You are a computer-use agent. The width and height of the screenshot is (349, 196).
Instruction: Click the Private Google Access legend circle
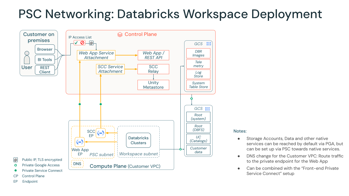coord(16,165)
